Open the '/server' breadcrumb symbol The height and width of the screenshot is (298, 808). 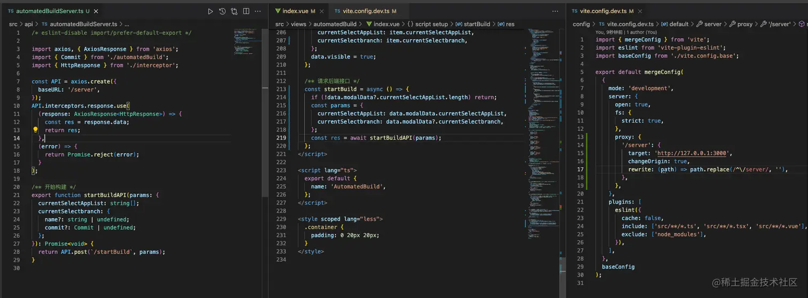[x=776, y=24]
